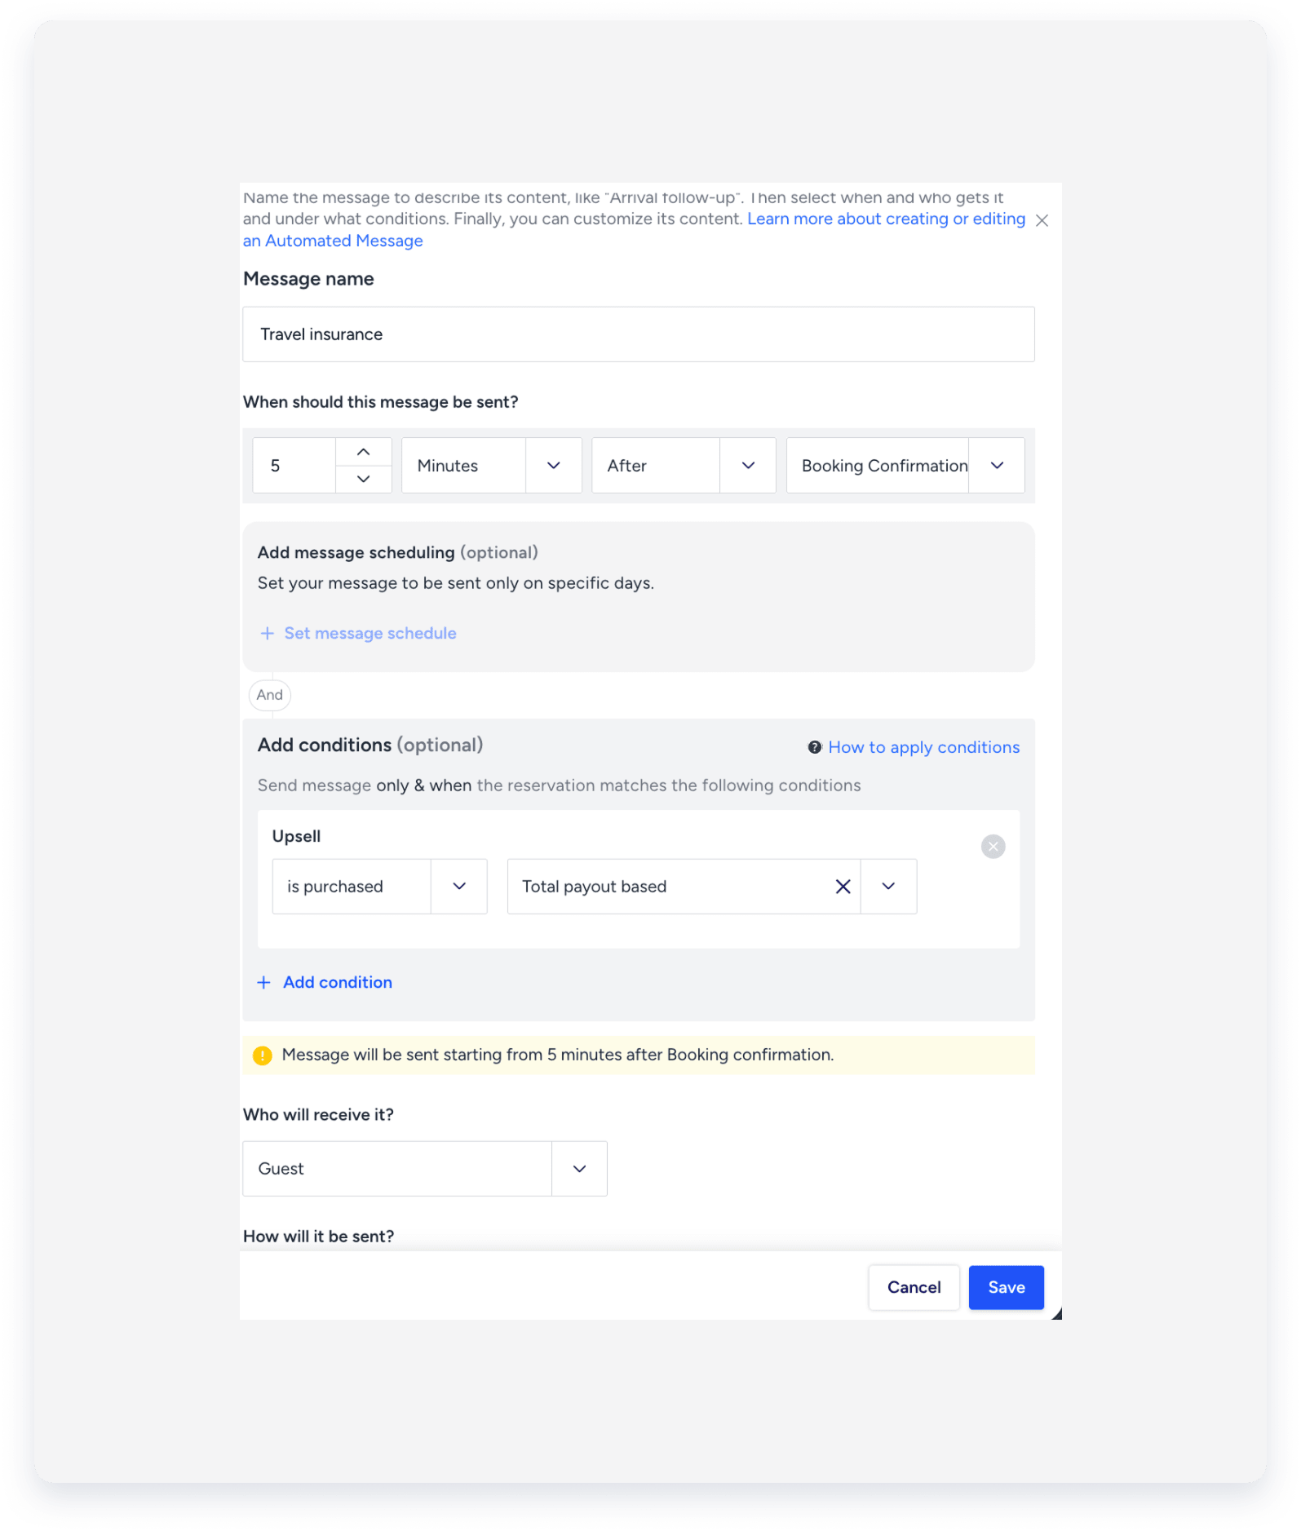Increase the time value with the up arrow
This screenshot has width=1301, height=1531.
[364, 452]
